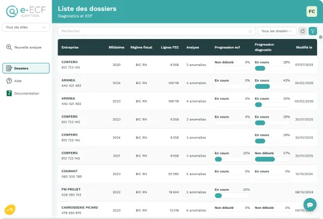Click the date 08/10/2024
Image resolution: width=323 pixels, height=219 pixels.
pos(304,192)
